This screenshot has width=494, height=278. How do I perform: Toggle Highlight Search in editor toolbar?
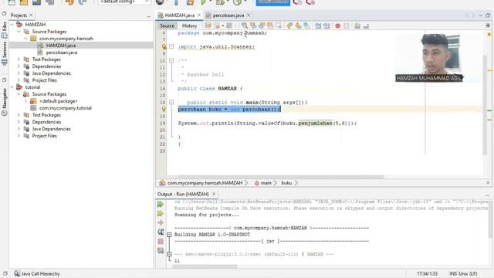(x=270, y=25)
